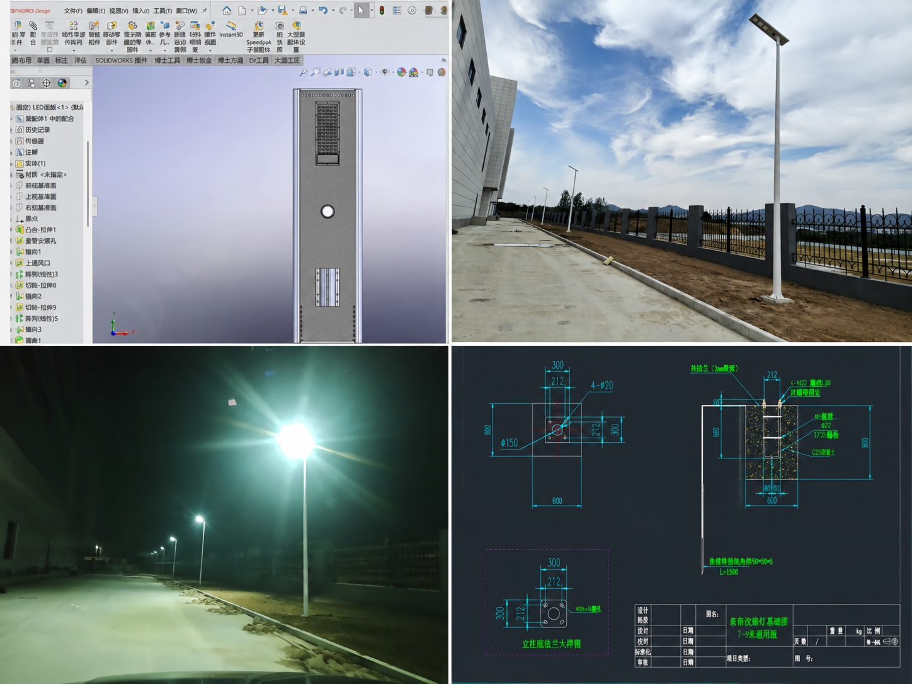Switch to DisplayManager color ball tab
The image size is (912, 684).
pos(62,83)
